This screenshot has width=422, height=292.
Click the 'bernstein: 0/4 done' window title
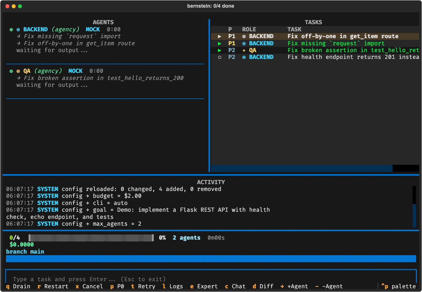click(211, 6)
